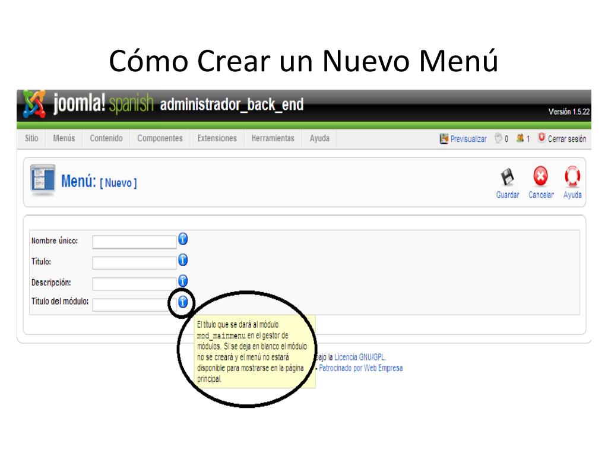Click the [ Nuevo ] heading text

(118, 183)
